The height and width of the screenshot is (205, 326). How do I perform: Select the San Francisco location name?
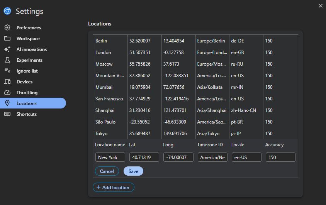109,99
